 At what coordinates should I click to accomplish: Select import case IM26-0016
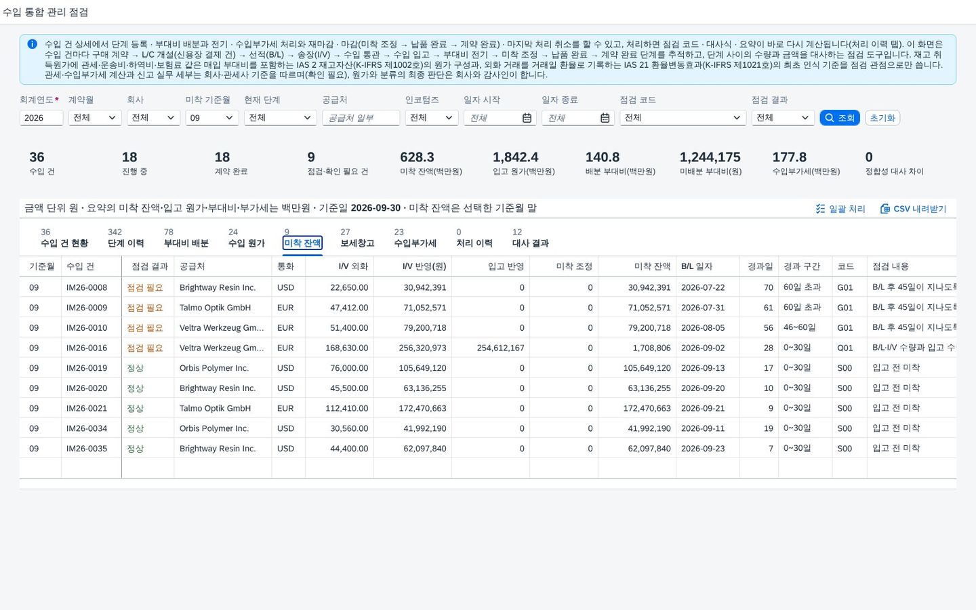(87, 348)
